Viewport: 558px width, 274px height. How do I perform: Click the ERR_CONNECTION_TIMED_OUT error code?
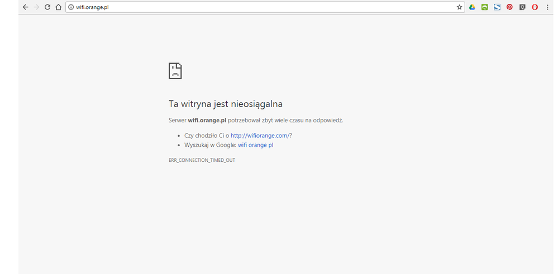pyautogui.click(x=202, y=160)
